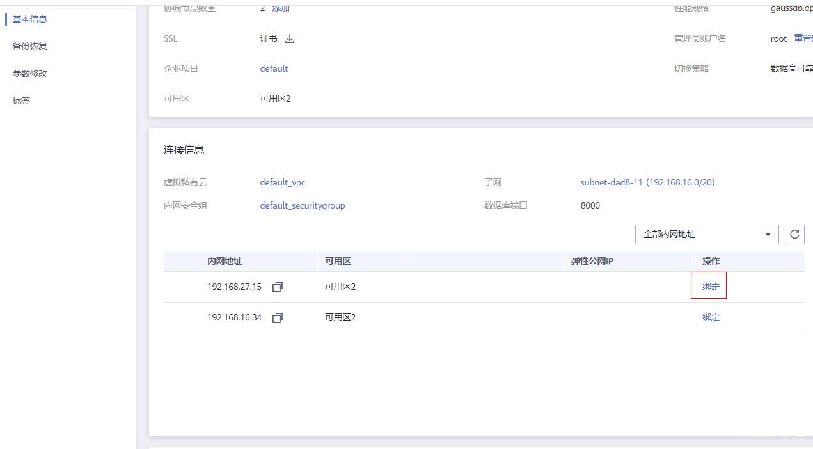Open the 参数修改 sidebar item

tap(30, 74)
